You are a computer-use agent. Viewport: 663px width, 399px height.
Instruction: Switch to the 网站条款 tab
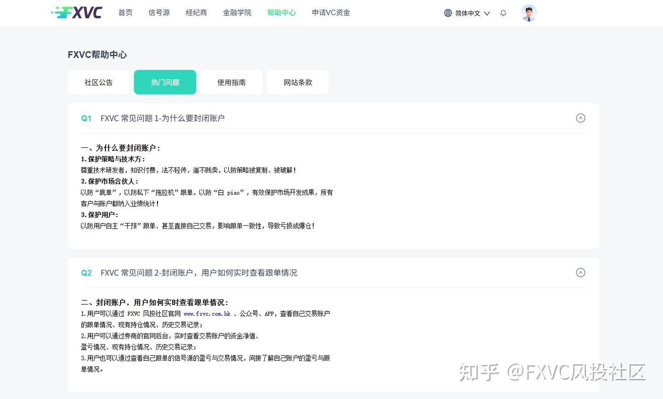point(298,82)
